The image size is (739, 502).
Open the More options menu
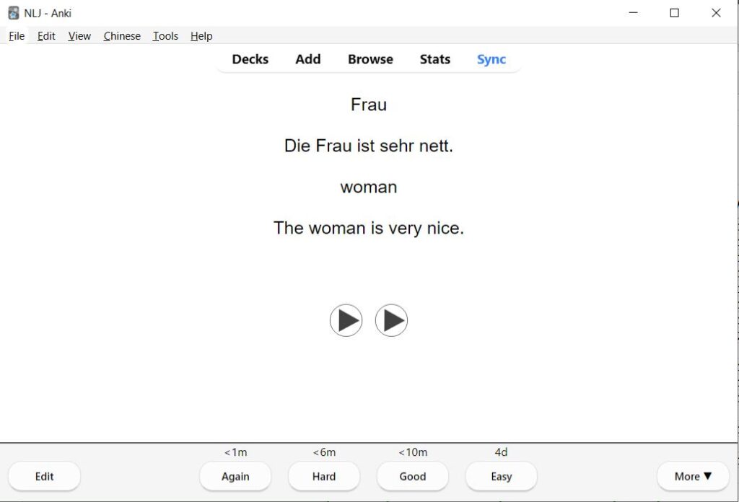pos(691,476)
